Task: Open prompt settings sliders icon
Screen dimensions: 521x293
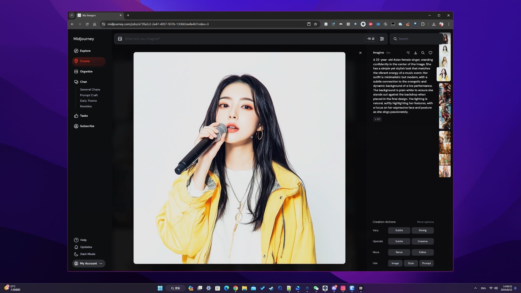Action: 382,39
